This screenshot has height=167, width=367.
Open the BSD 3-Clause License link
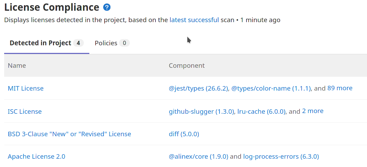69,134
